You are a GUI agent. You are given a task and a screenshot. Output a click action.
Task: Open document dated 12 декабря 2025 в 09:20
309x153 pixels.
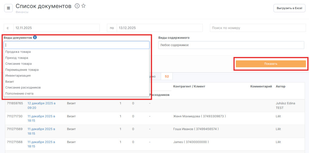coord(41,105)
